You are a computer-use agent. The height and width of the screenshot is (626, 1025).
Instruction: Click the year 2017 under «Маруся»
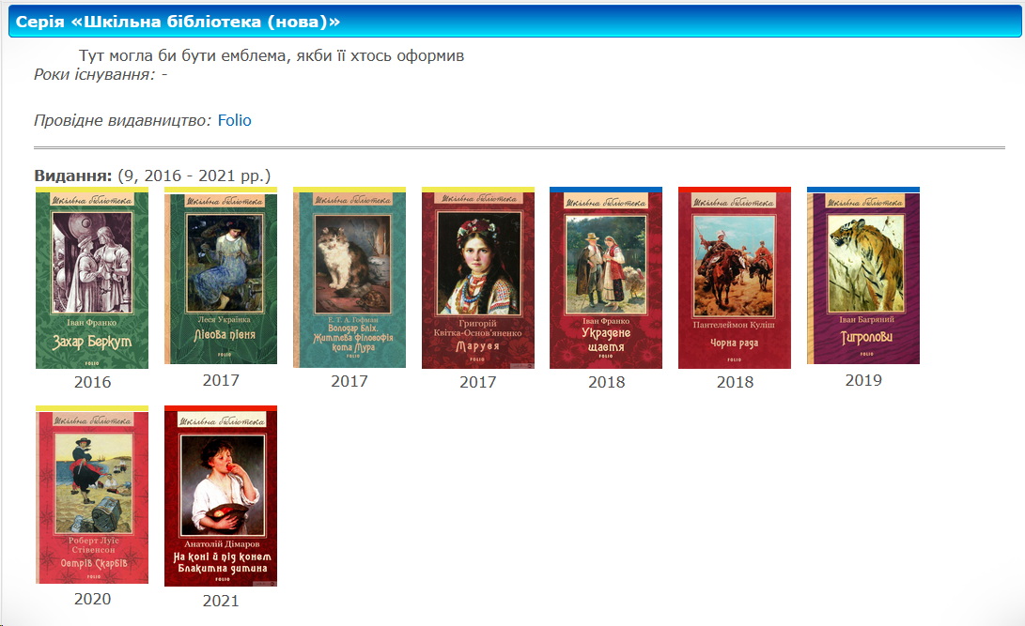click(x=478, y=382)
